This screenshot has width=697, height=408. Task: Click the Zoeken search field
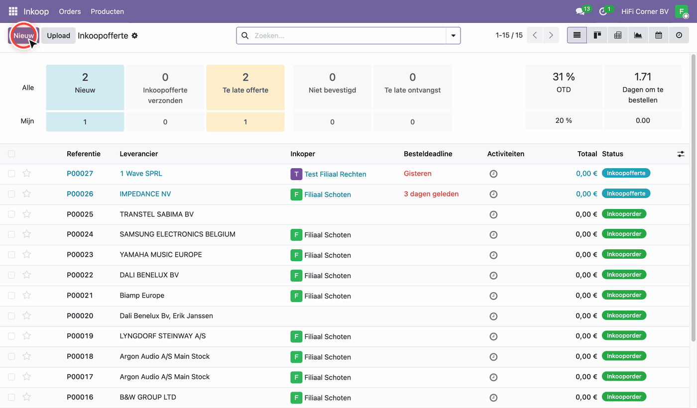(x=348, y=36)
